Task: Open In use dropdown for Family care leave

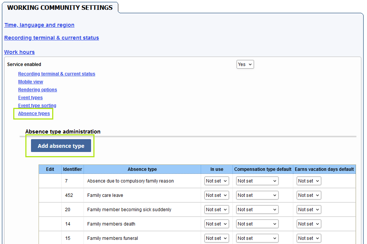Action: point(217,195)
